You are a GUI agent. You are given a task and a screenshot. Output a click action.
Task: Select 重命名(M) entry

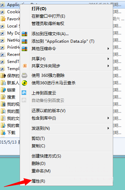[41, 171]
